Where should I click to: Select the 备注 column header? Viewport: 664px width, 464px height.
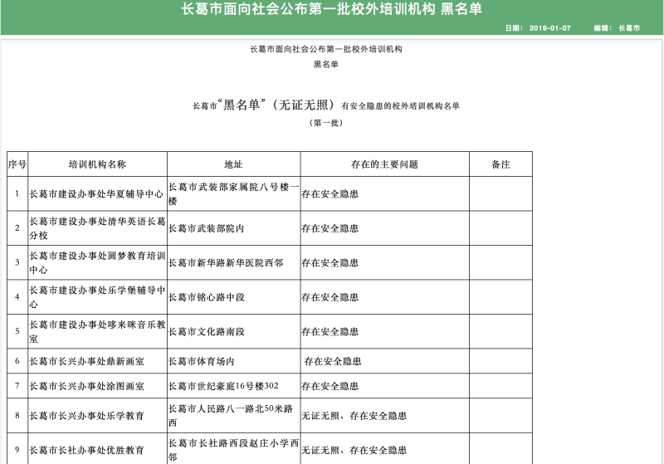pos(500,164)
